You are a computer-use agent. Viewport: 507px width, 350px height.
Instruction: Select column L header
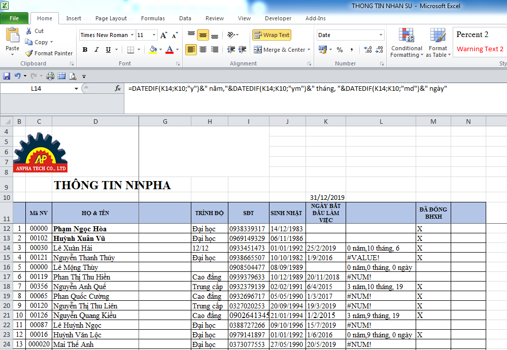click(381, 122)
